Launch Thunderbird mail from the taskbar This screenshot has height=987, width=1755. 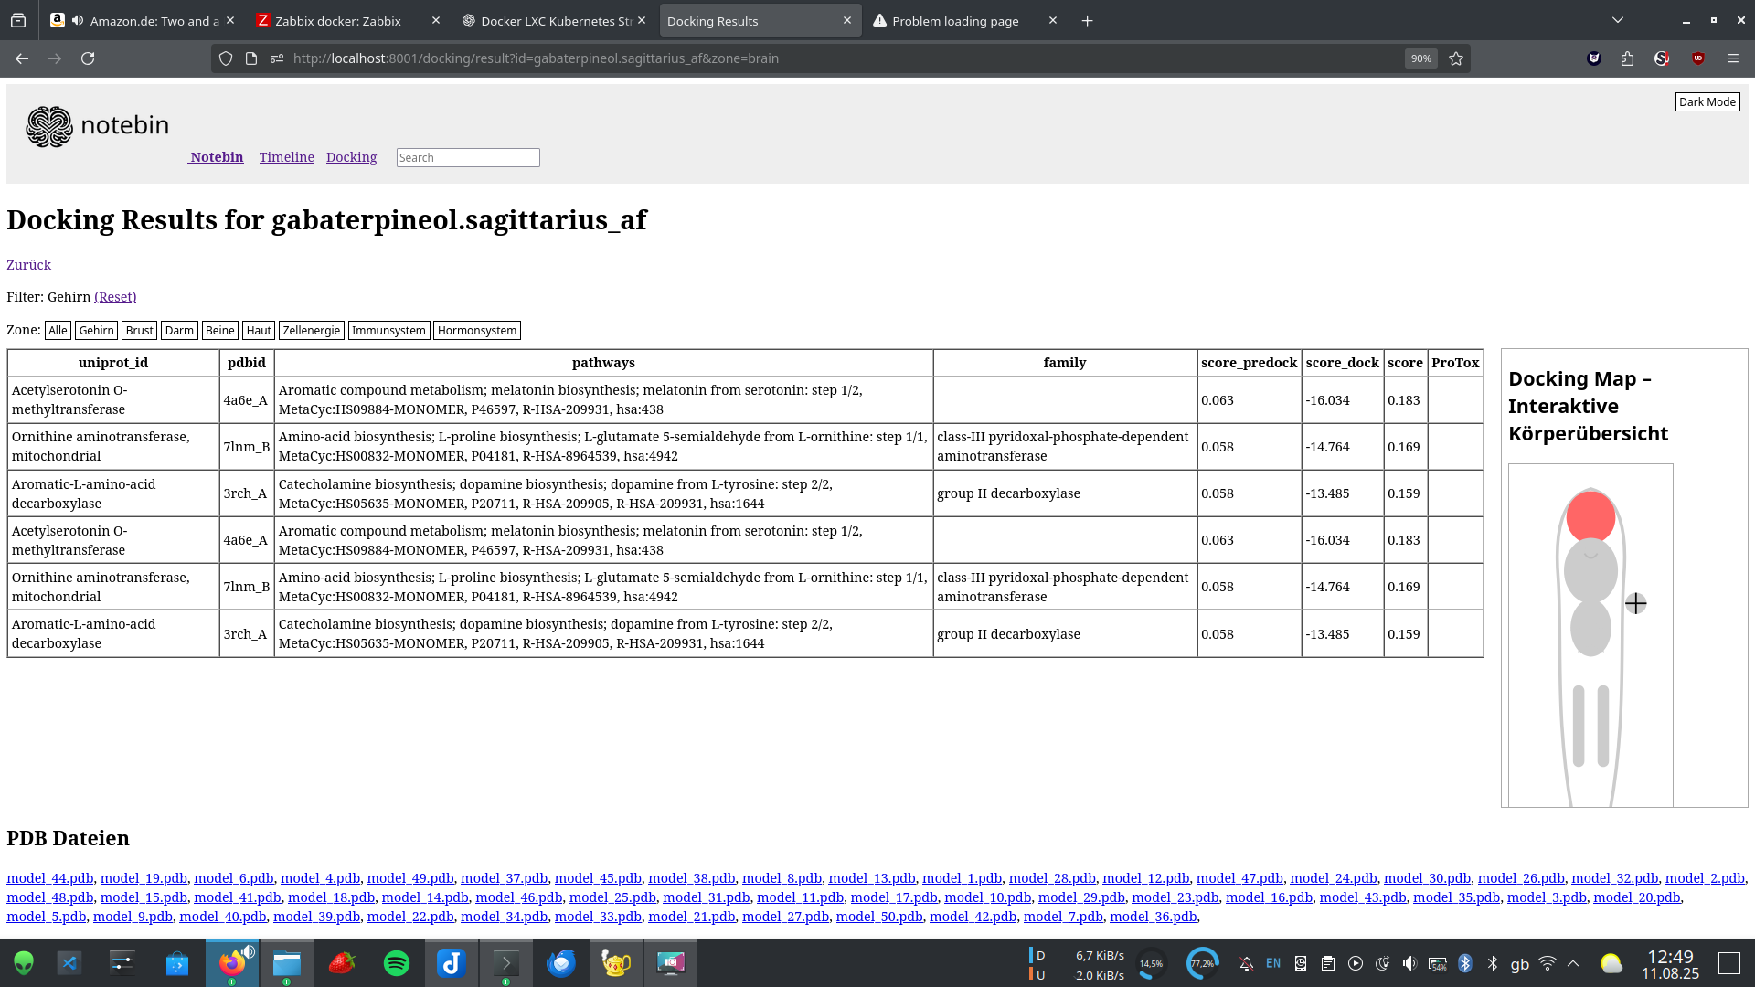coord(561,962)
